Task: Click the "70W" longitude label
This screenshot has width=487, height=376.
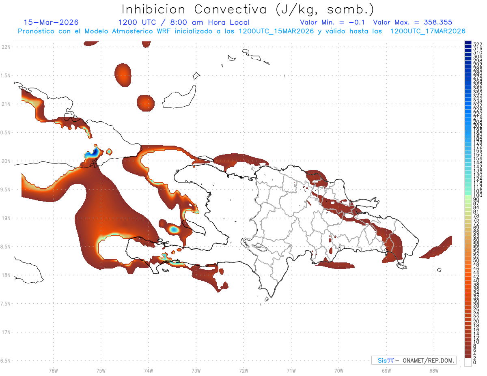Action: tap(338, 370)
